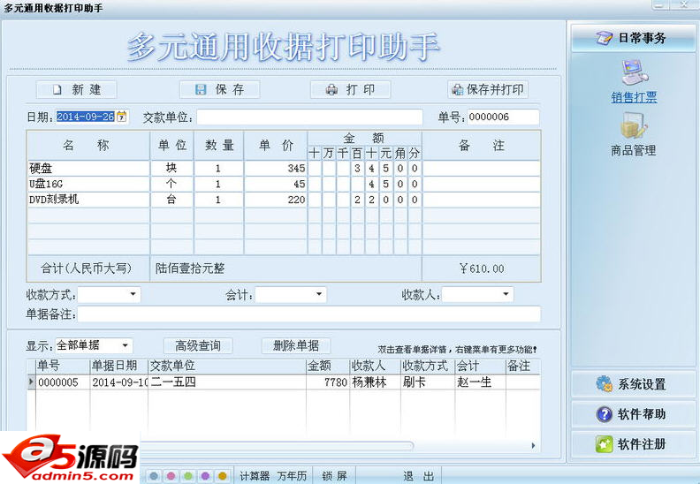Click the 单号 column header in list
The image size is (700, 484).
[63, 366]
